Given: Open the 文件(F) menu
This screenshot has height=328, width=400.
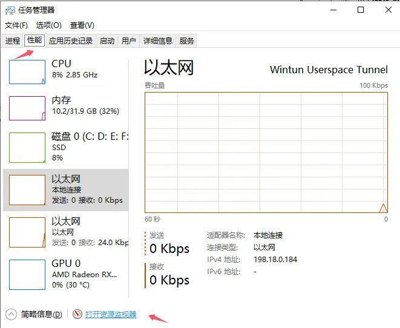Looking at the screenshot, I should pos(16,25).
